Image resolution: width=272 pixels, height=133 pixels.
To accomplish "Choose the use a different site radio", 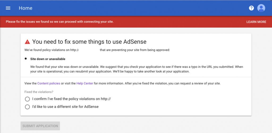I will (27, 107).
